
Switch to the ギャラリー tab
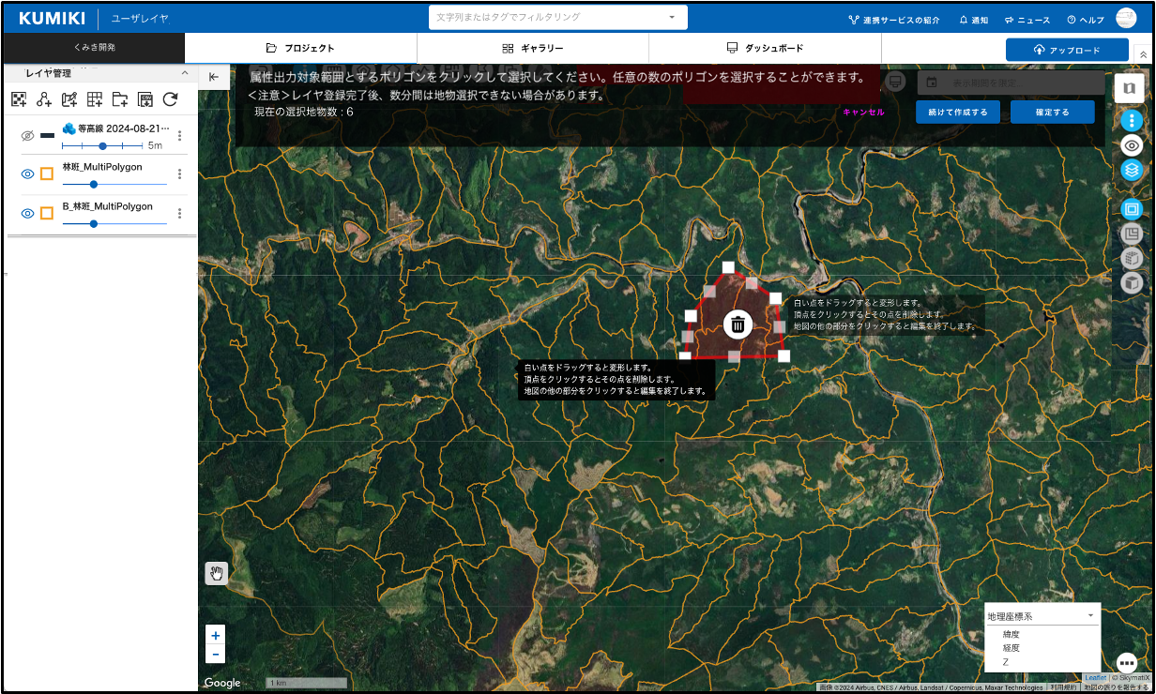pos(533,48)
